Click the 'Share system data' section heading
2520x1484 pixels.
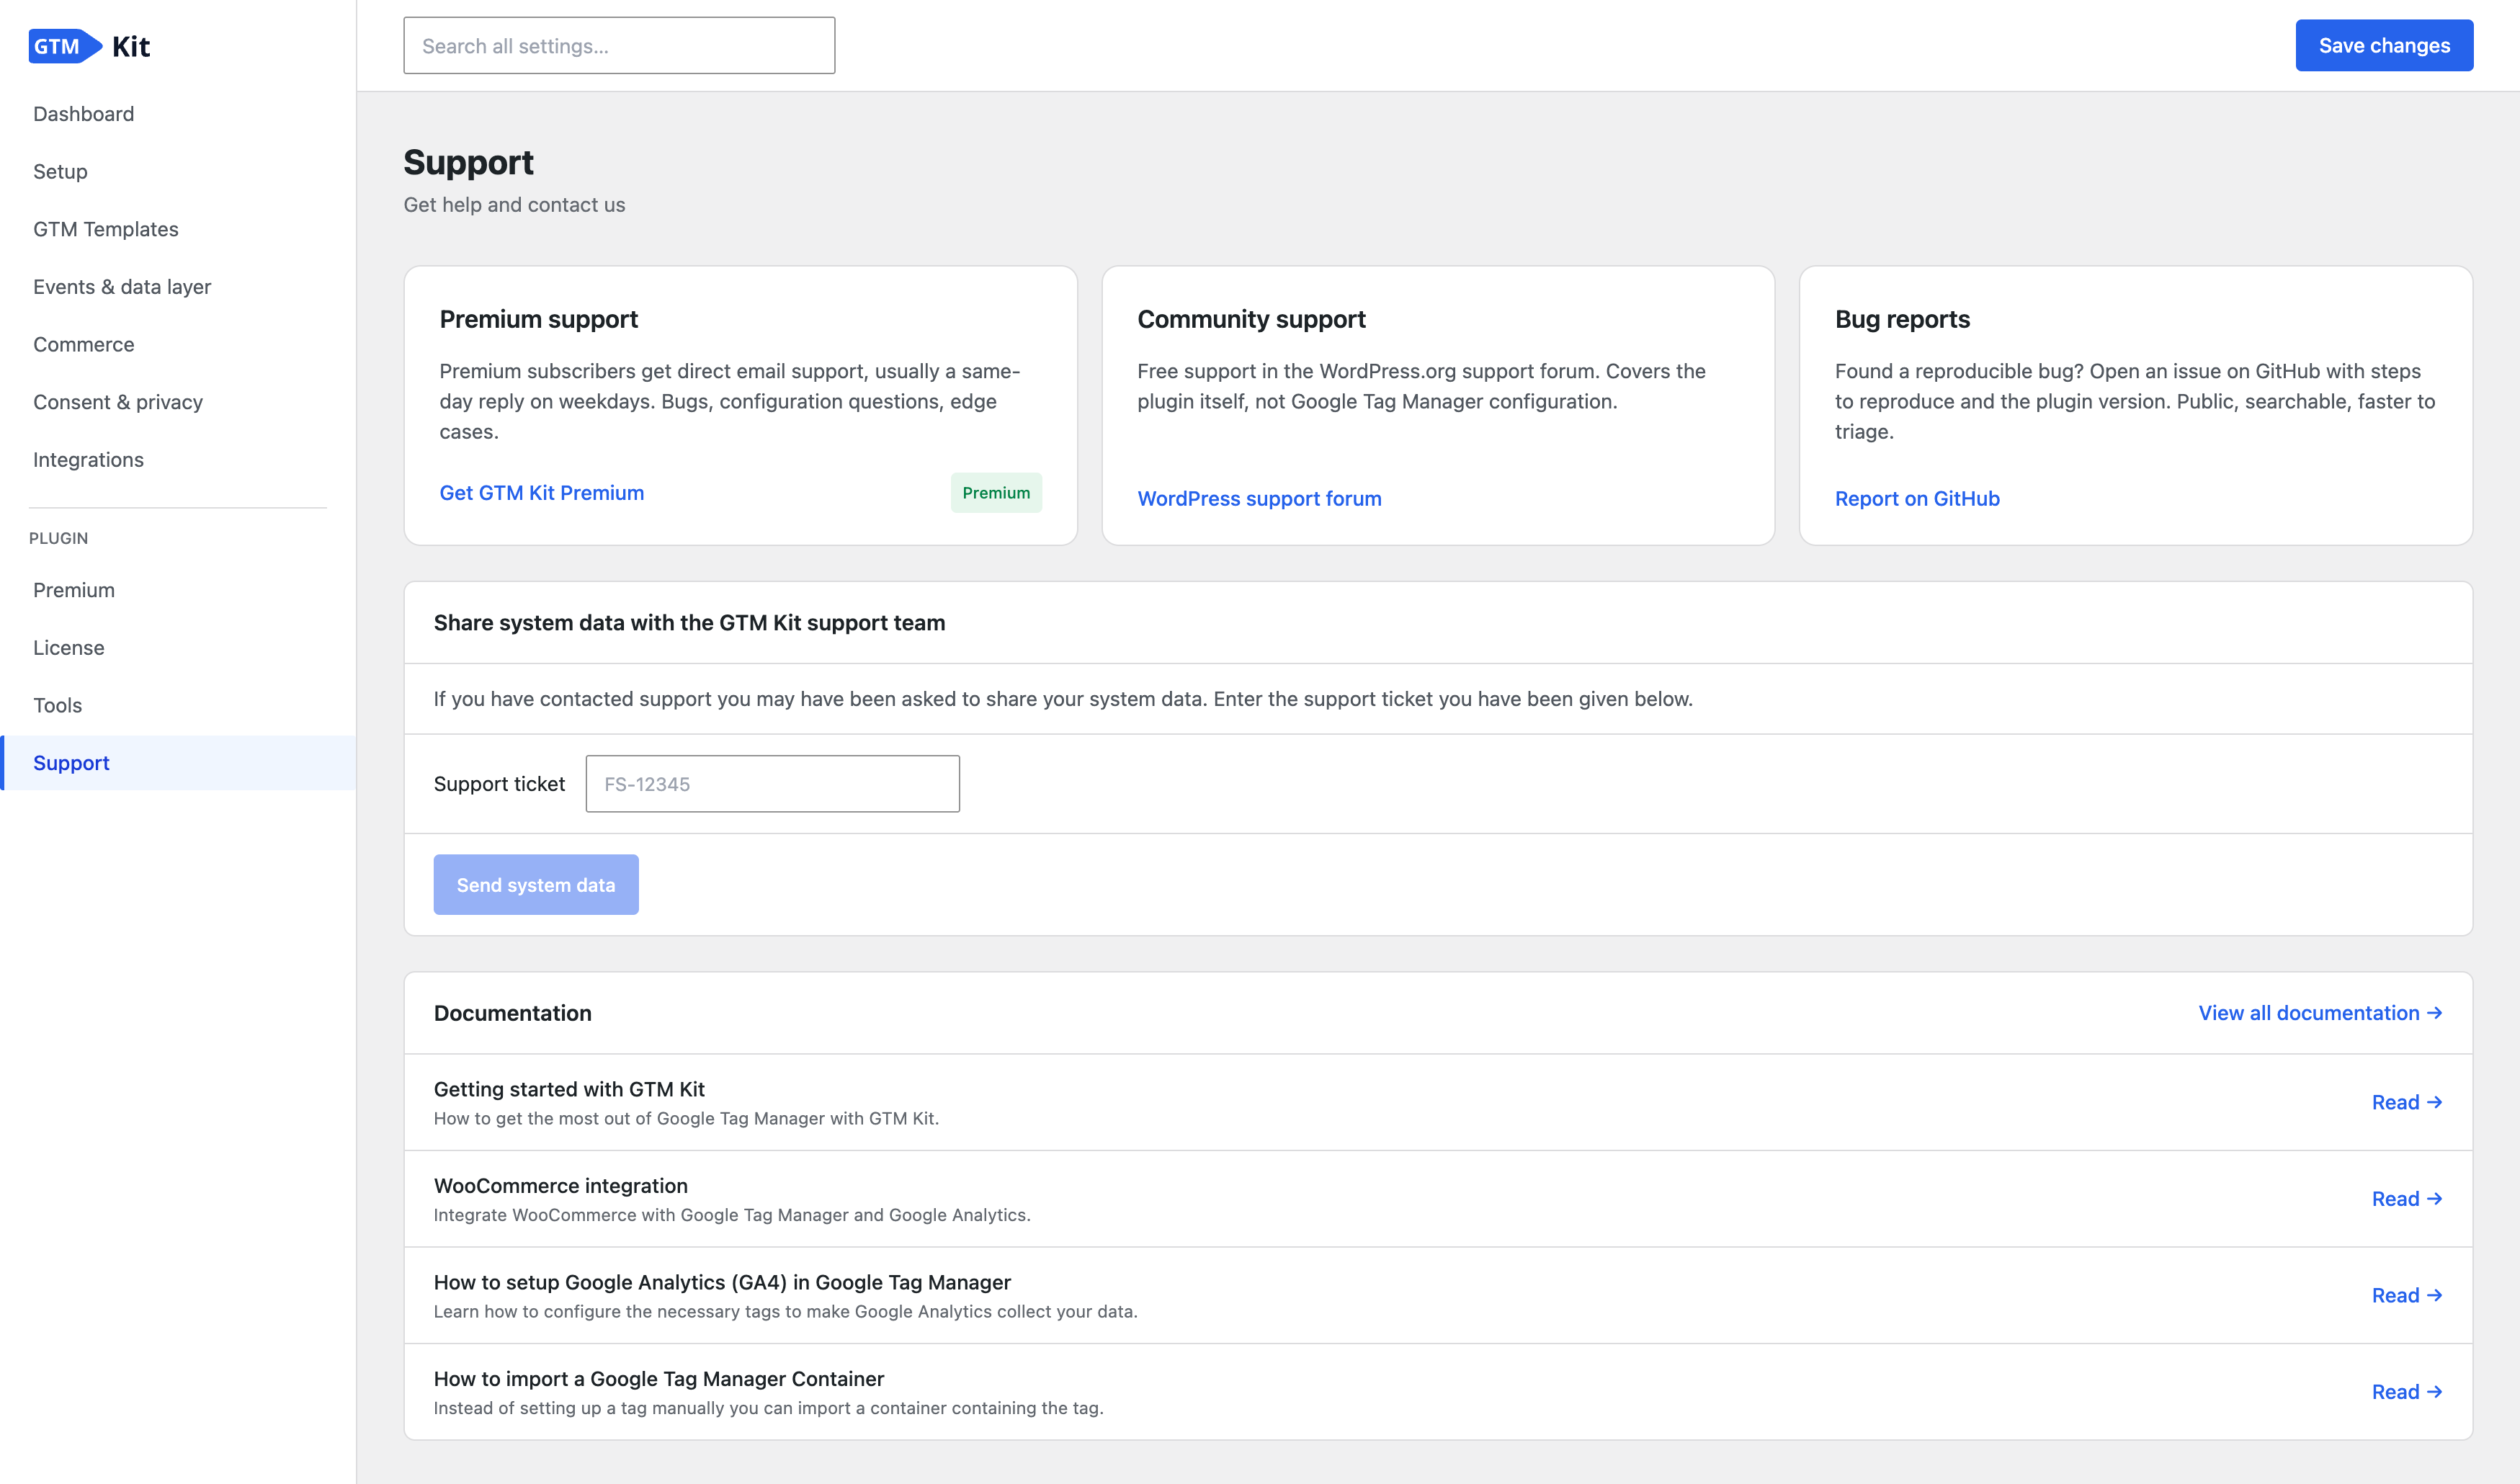689,623
